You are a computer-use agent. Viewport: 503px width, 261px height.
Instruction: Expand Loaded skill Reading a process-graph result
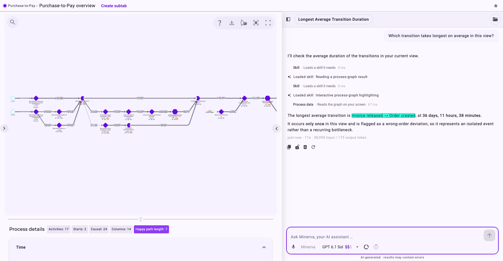(x=328, y=77)
